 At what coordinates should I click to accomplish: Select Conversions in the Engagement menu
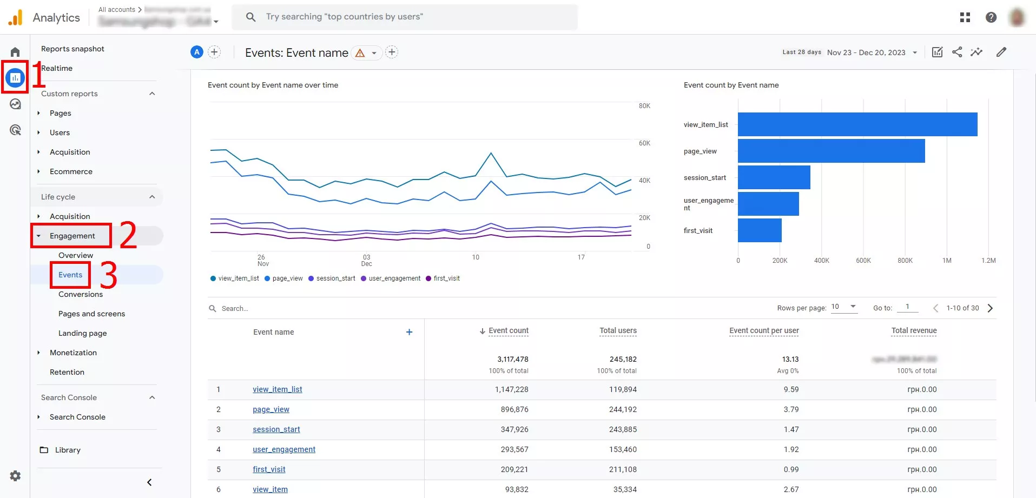(81, 294)
